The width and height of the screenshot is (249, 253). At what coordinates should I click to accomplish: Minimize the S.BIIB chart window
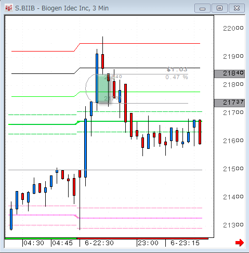202,8
